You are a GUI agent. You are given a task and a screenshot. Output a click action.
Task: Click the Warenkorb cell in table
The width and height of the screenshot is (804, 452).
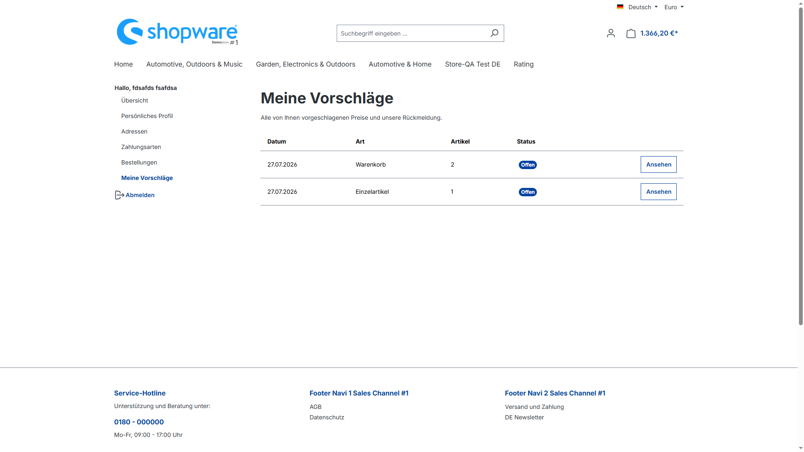[371, 164]
